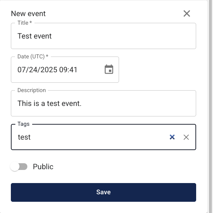Click the Description field label
This screenshot has height=213, width=213.
pyautogui.click(x=32, y=90)
